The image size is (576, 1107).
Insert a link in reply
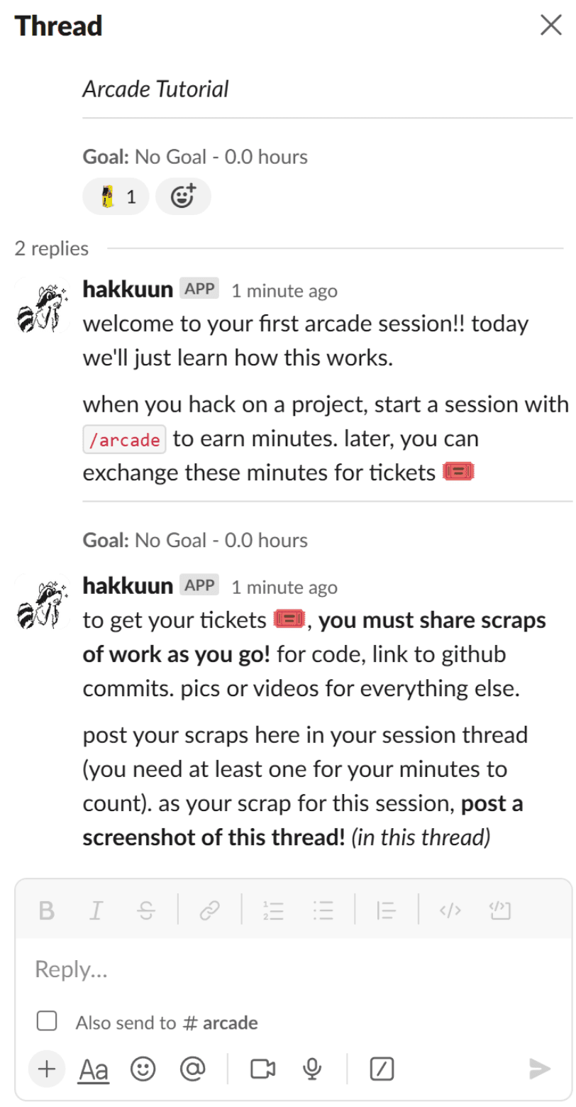[x=209, y=910]
